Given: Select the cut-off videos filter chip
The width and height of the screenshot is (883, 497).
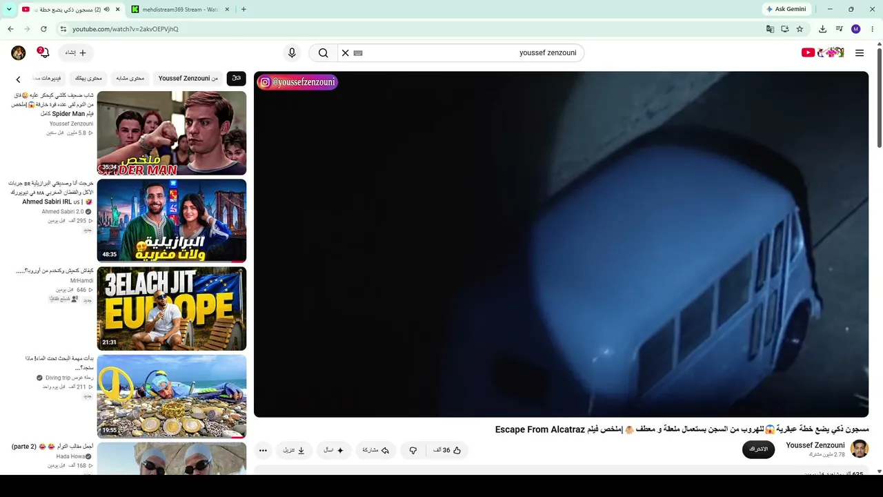Looking at the screenshot, I should click(48, 78).
